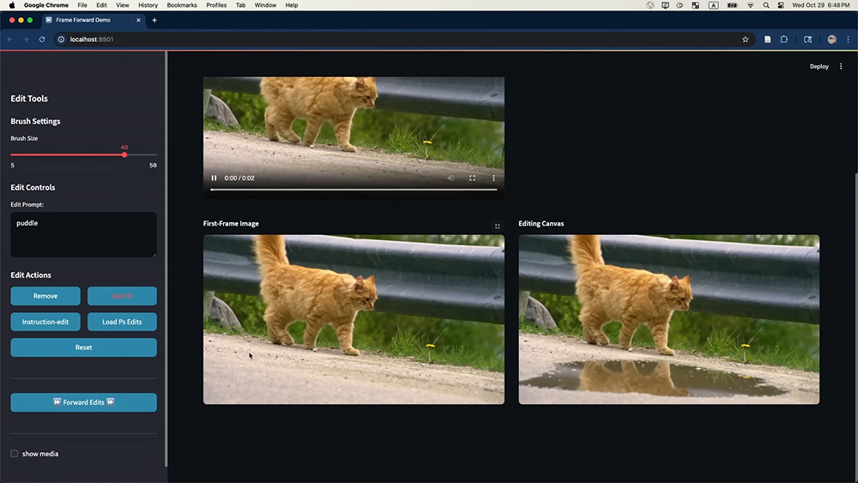
Task: Expand First-Frame Image to fullscreen view
Action: (x=497, y=226)
